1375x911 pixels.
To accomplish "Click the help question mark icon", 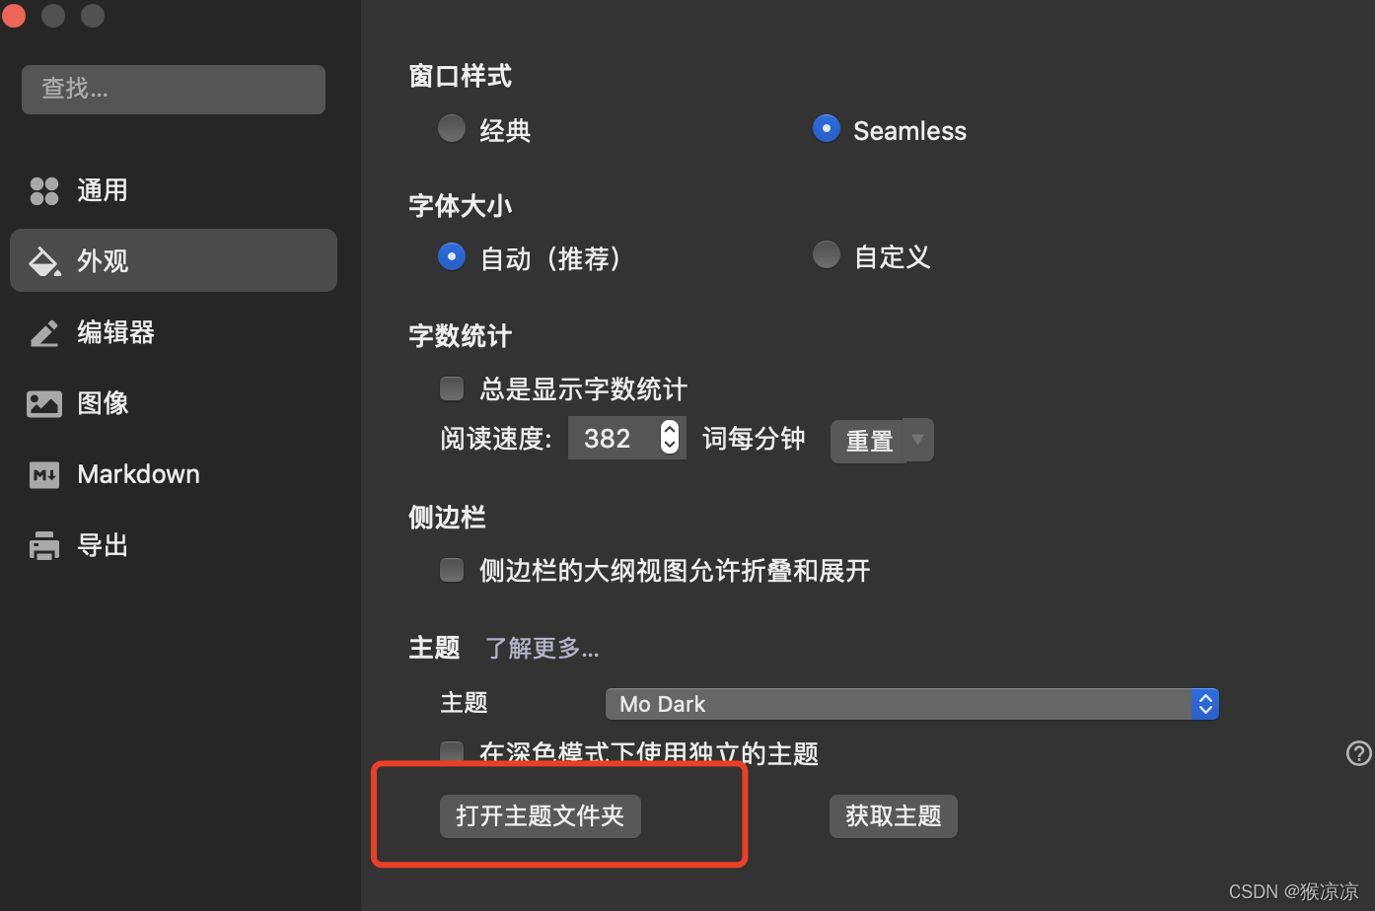I will 1358,753.
